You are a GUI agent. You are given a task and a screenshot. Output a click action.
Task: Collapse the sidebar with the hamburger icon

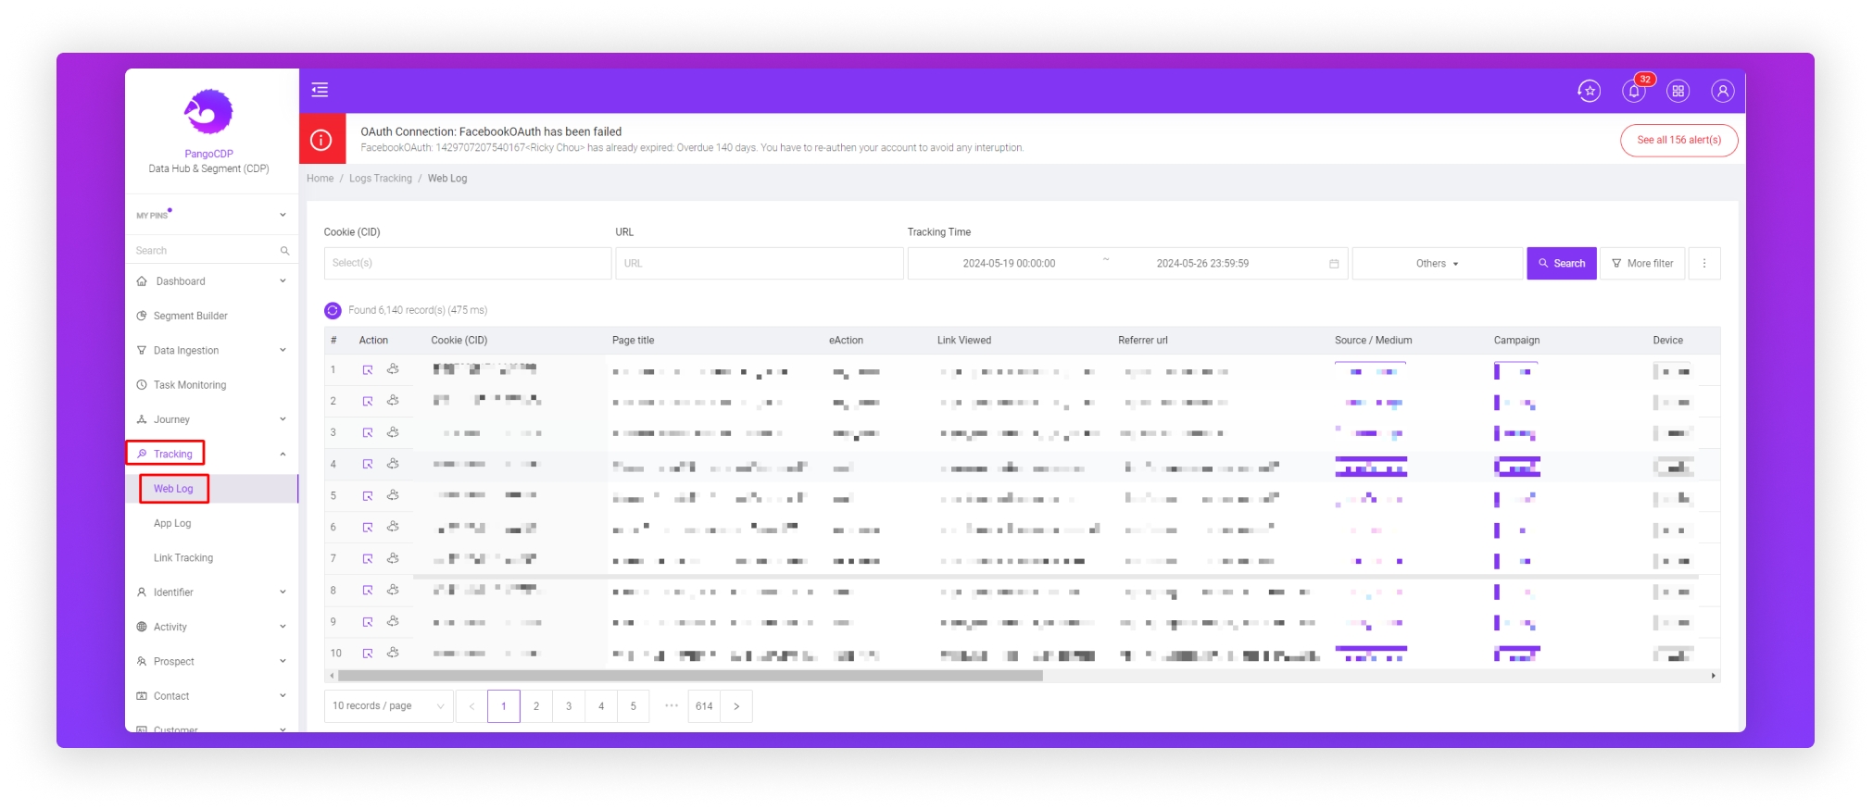(320, 90)
